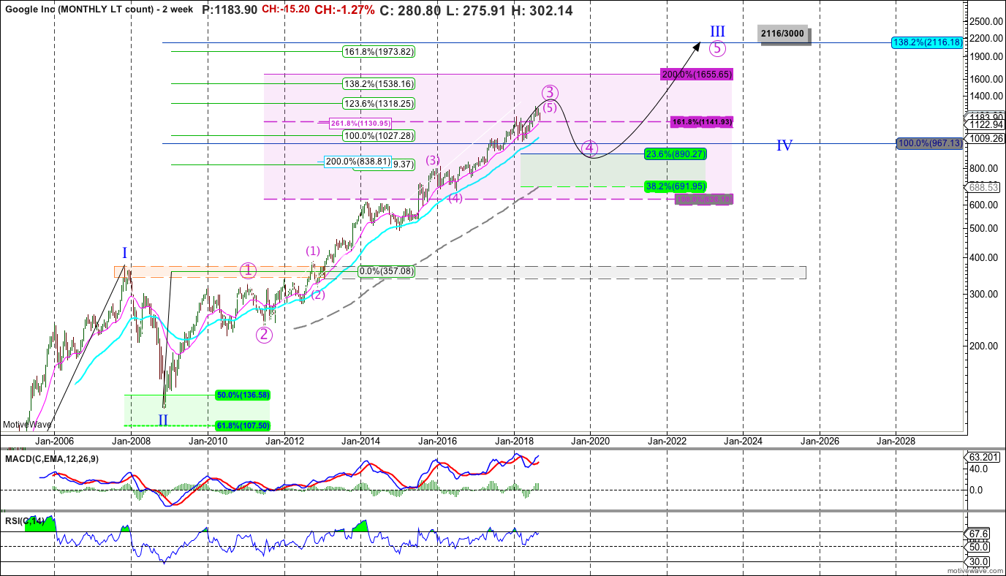Click the Jan-2008 date axis label
The image size is (1006, 576).
coord(131,441)
